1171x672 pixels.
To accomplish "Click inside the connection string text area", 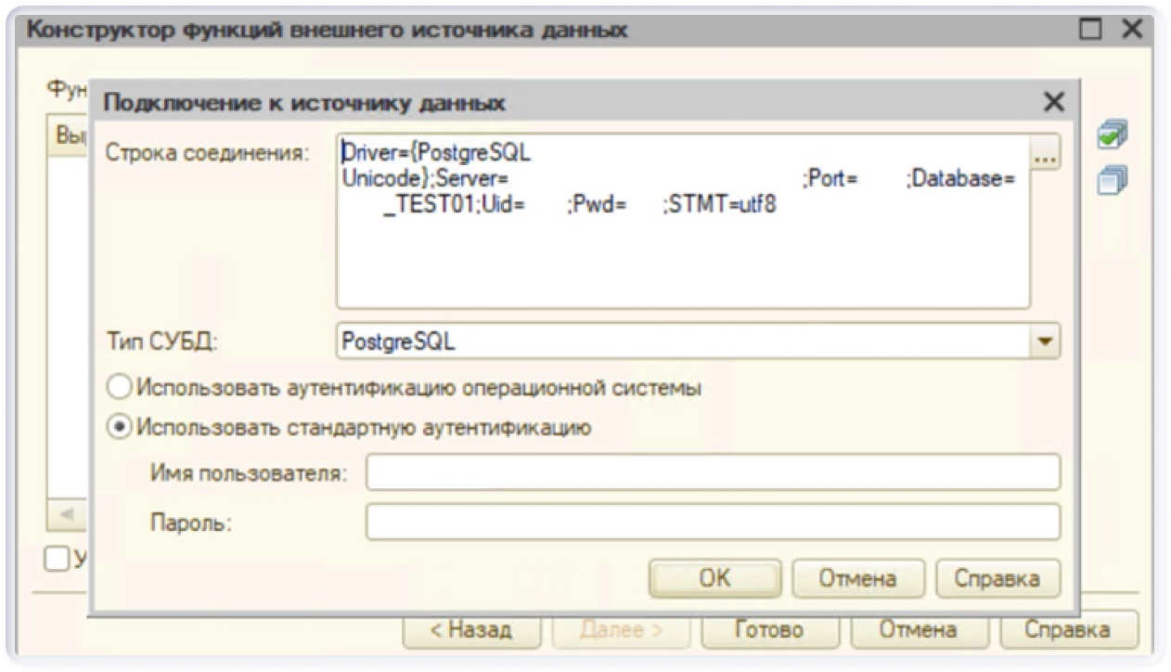I will [682, 251].
